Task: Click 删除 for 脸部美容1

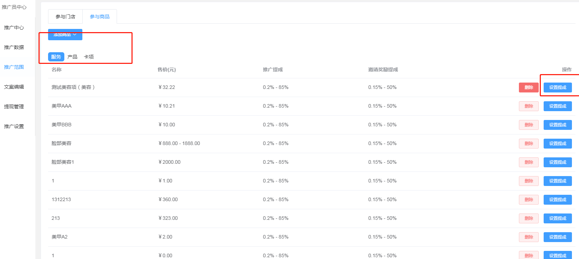Action: [x=528, y=162]
